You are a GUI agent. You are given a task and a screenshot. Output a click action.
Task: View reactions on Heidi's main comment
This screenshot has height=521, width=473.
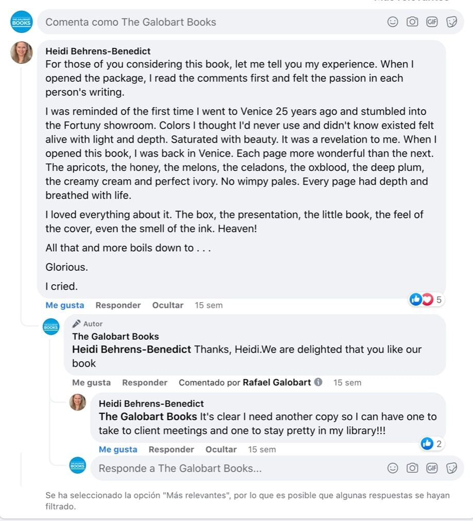tap(426, 300)
